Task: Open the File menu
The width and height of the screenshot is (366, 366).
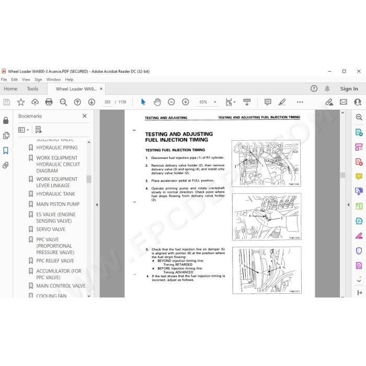Action: point(4,79)
